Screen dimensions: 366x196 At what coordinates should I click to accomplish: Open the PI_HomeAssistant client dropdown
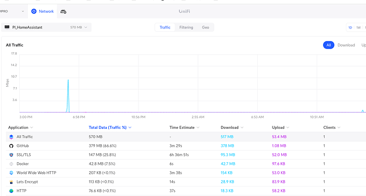pyautogui.click(x=46, y=27)
